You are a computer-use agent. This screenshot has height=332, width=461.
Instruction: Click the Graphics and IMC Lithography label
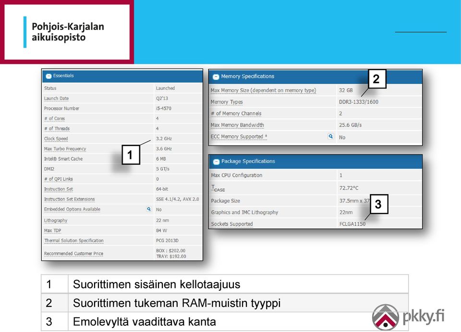(244, 212)
